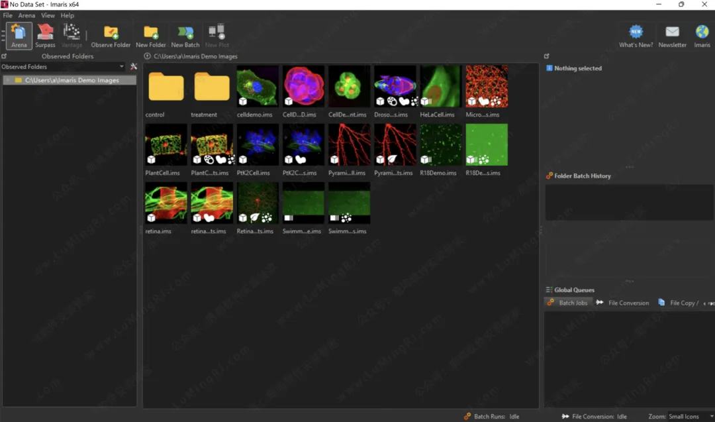715x422 pixels.
Task: Click the Observe Folder toolbar icon
Action: coord(111,35)
